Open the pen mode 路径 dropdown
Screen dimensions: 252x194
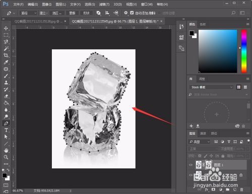28,13
